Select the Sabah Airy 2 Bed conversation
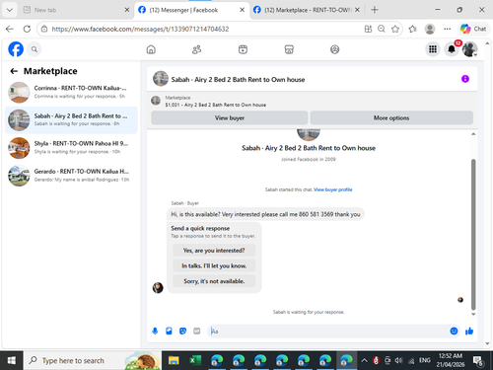This screenshot has height=370, width=493. click(71, 120)
